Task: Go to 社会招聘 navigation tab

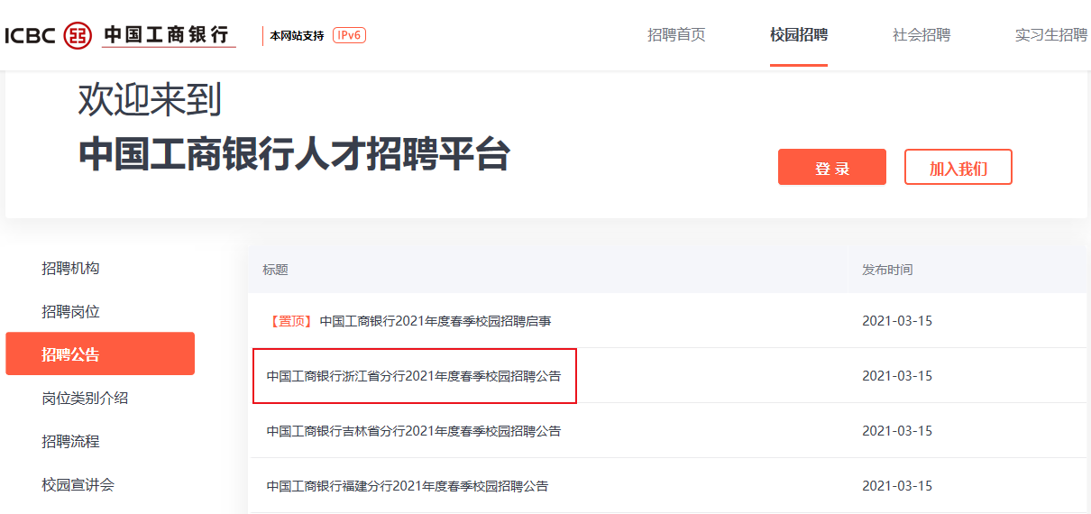Action: [x=921, y=35]
